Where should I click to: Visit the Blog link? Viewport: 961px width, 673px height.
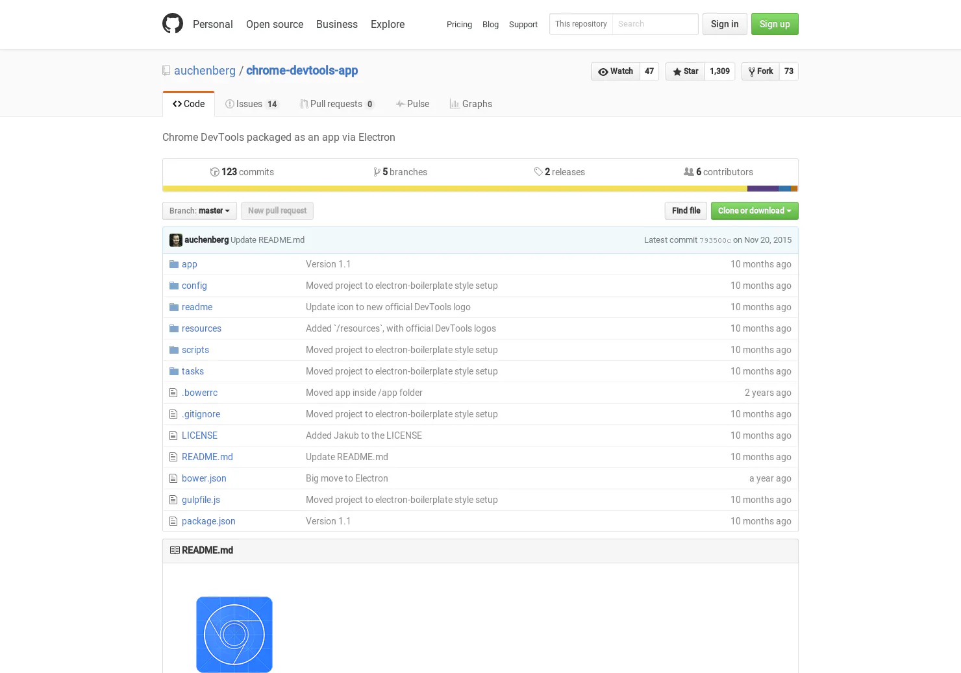click(490, 25)
